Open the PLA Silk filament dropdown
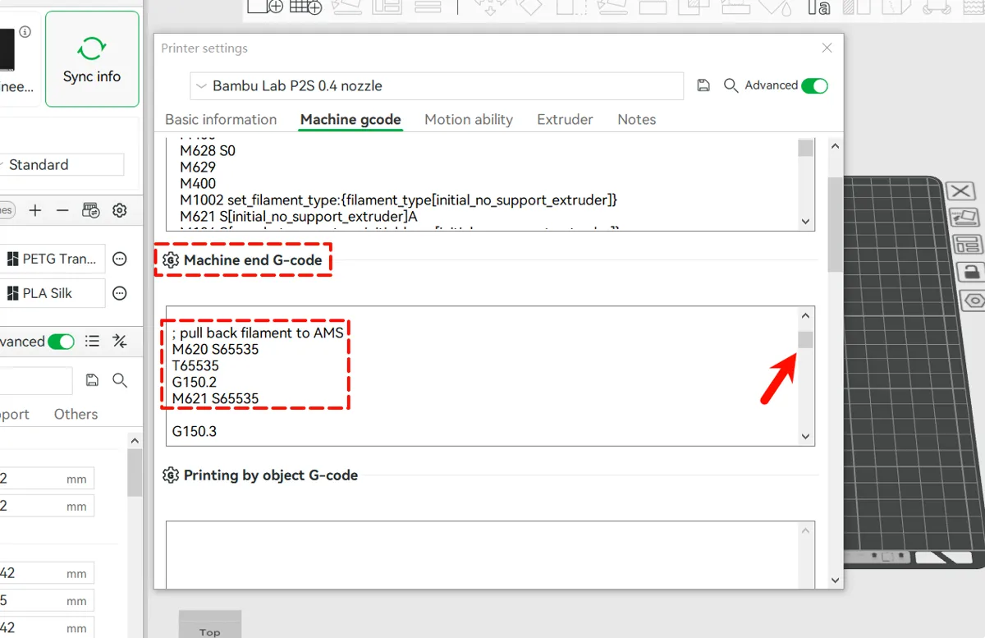 [54, 293]
